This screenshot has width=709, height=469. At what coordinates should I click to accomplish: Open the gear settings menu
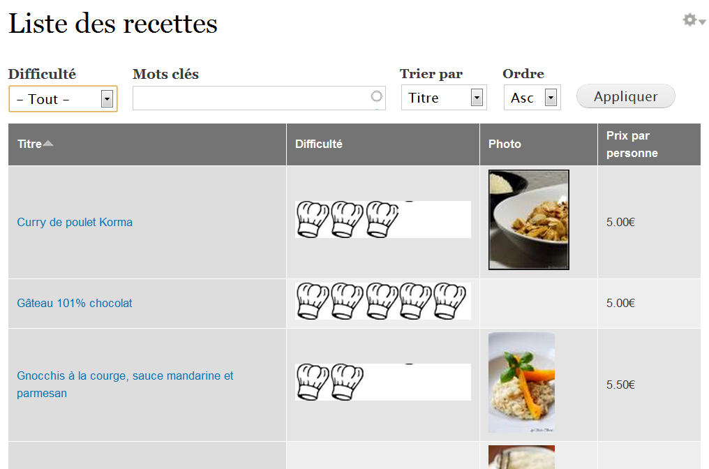[x=694, y=20]
